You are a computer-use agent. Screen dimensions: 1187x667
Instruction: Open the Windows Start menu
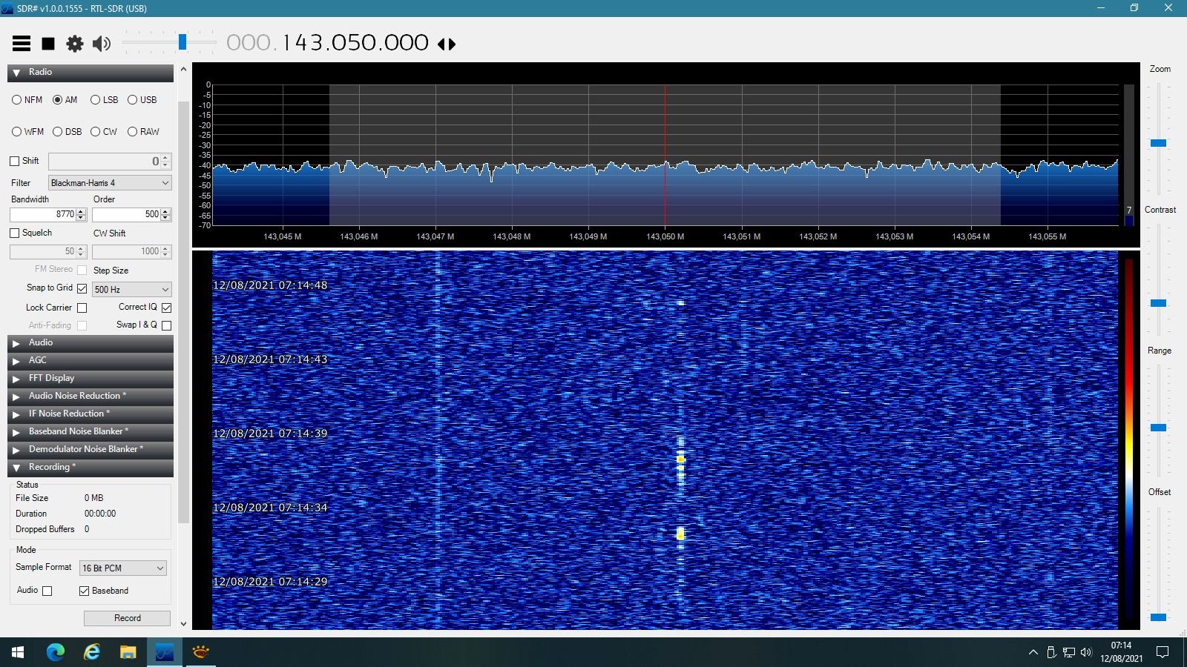coord(18,652)
